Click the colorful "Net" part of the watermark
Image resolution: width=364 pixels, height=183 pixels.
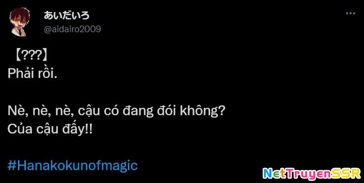(273, 173)
